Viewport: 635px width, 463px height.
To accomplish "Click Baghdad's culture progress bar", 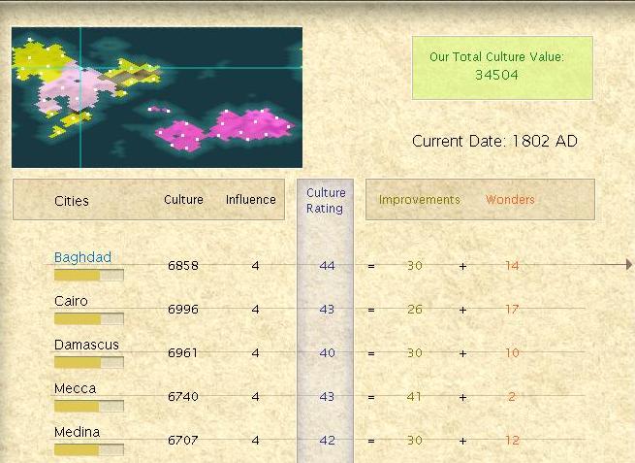I will [x=88, y=276].
